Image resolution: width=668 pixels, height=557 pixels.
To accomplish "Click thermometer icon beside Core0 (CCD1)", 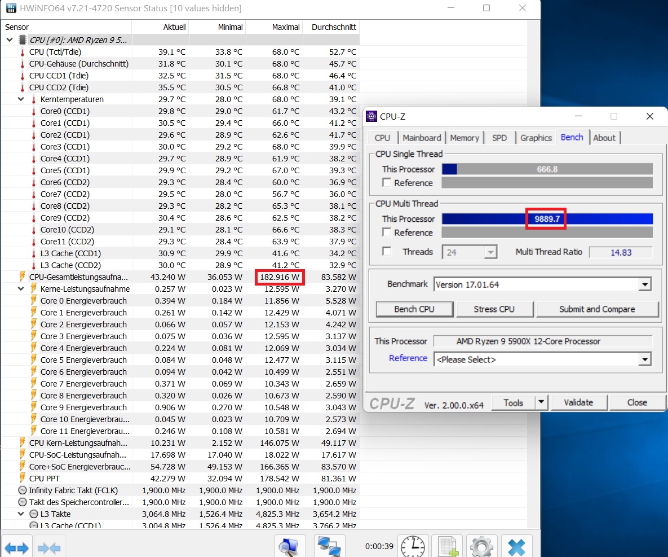I will [x=34, y=111].
